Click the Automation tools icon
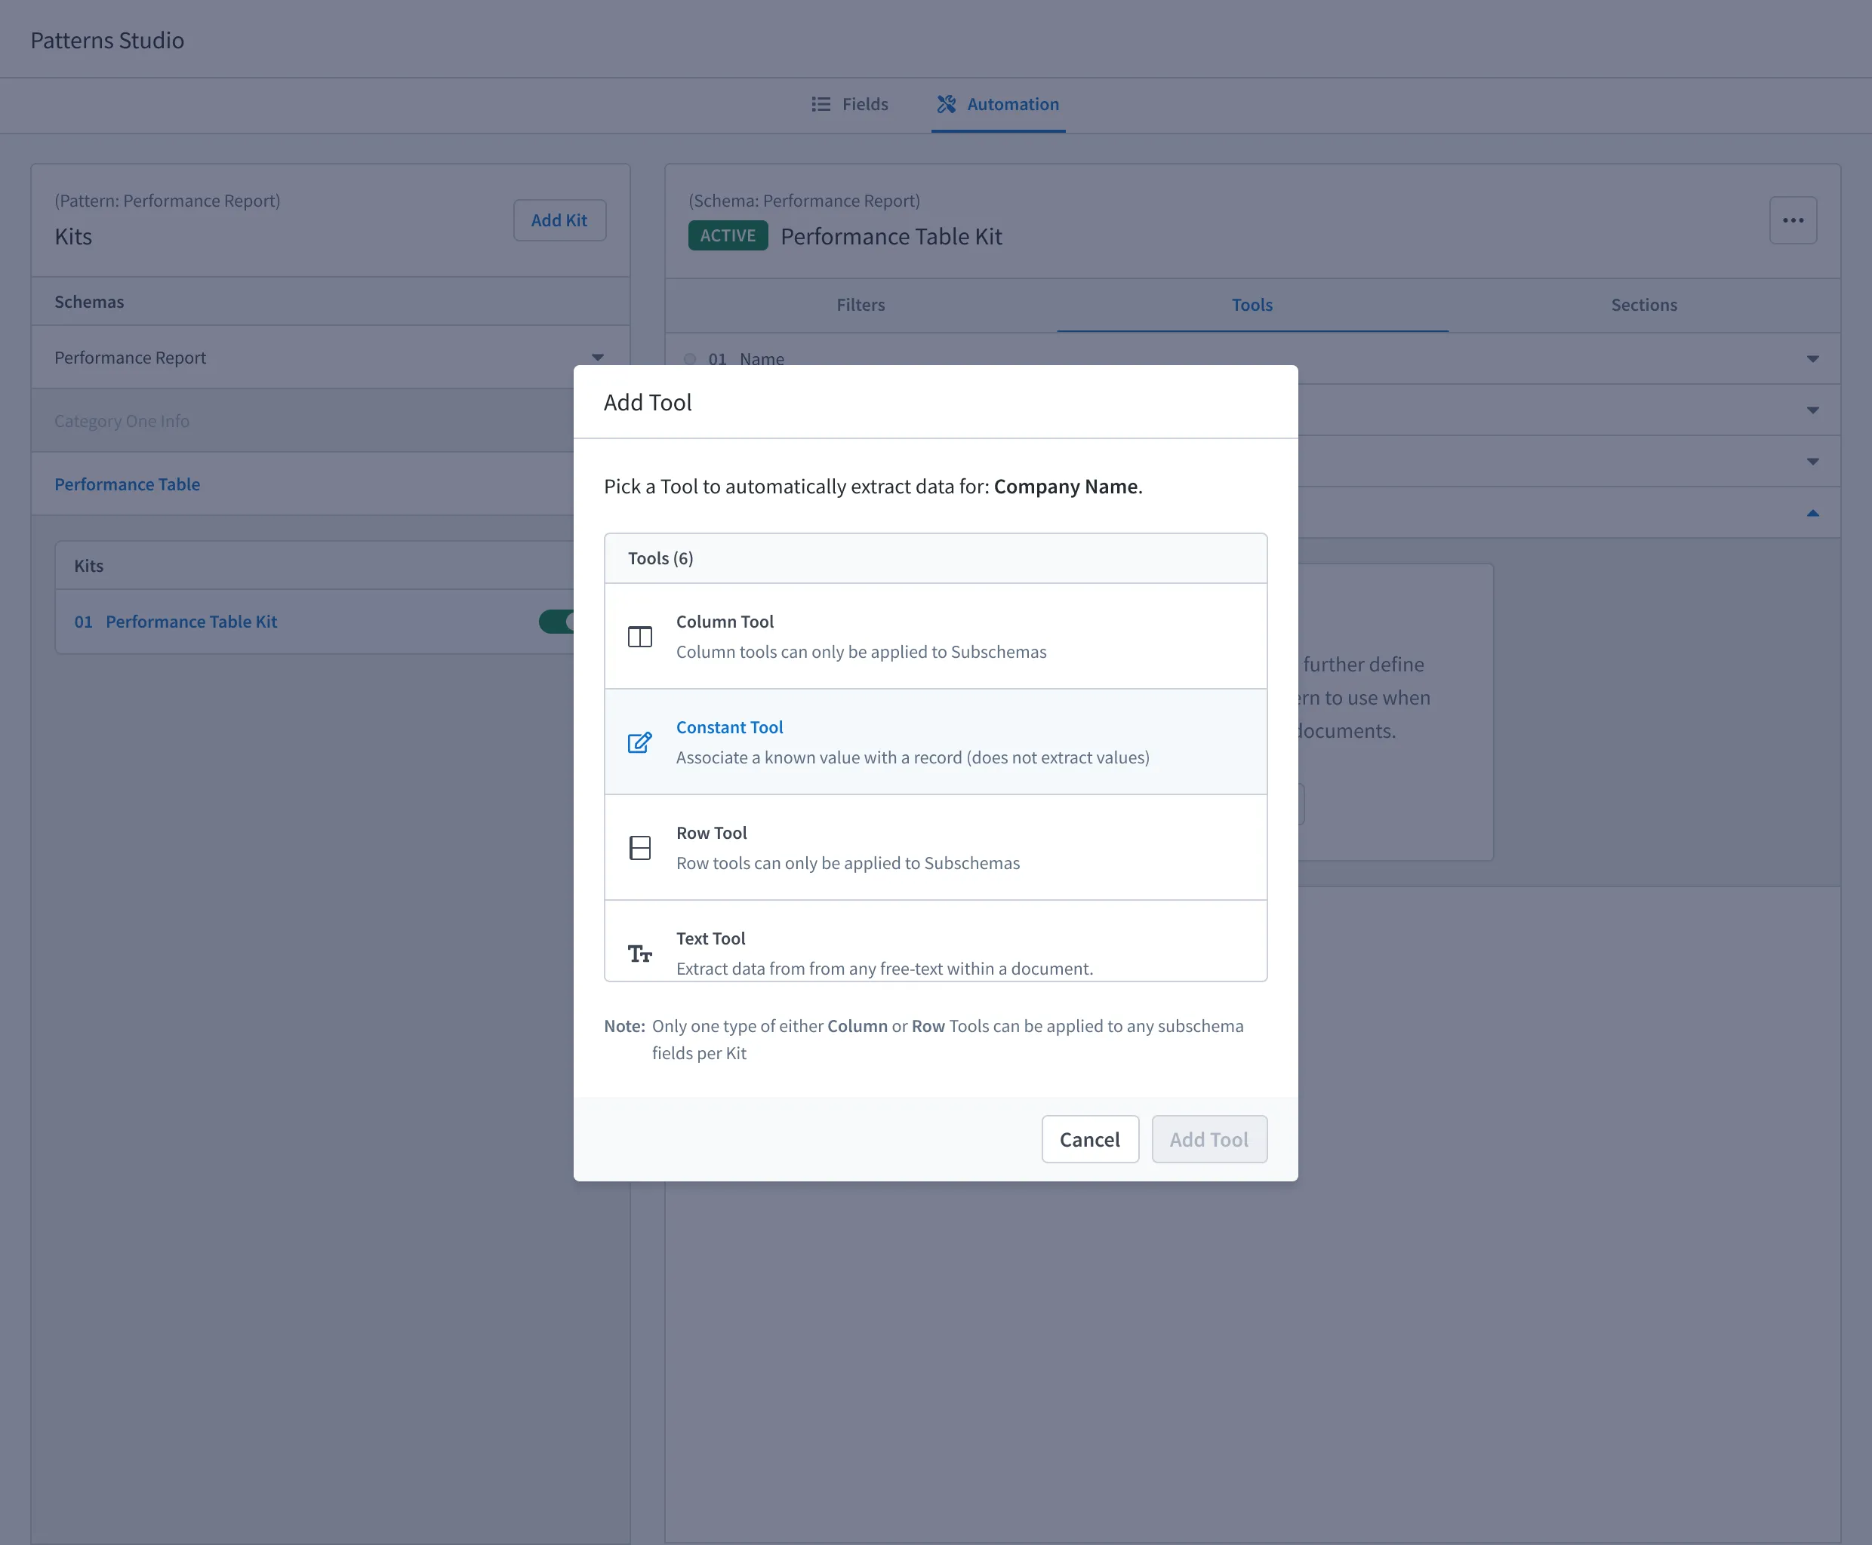 pyautogui.click(x=946, y=104)
